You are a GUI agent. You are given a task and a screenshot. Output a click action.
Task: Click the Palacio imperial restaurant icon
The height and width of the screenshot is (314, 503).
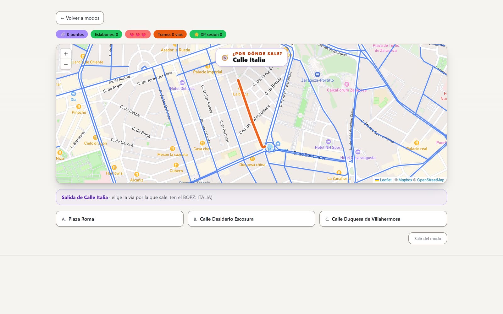pos(207,66)
